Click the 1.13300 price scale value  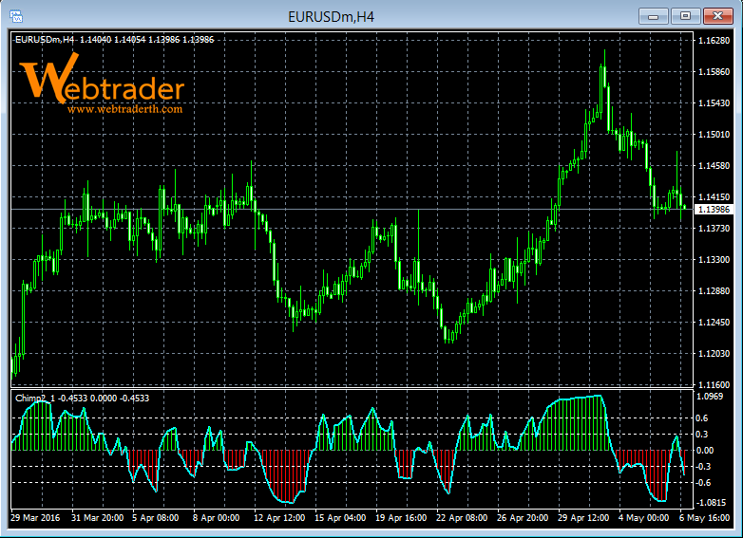click(714, 259)
